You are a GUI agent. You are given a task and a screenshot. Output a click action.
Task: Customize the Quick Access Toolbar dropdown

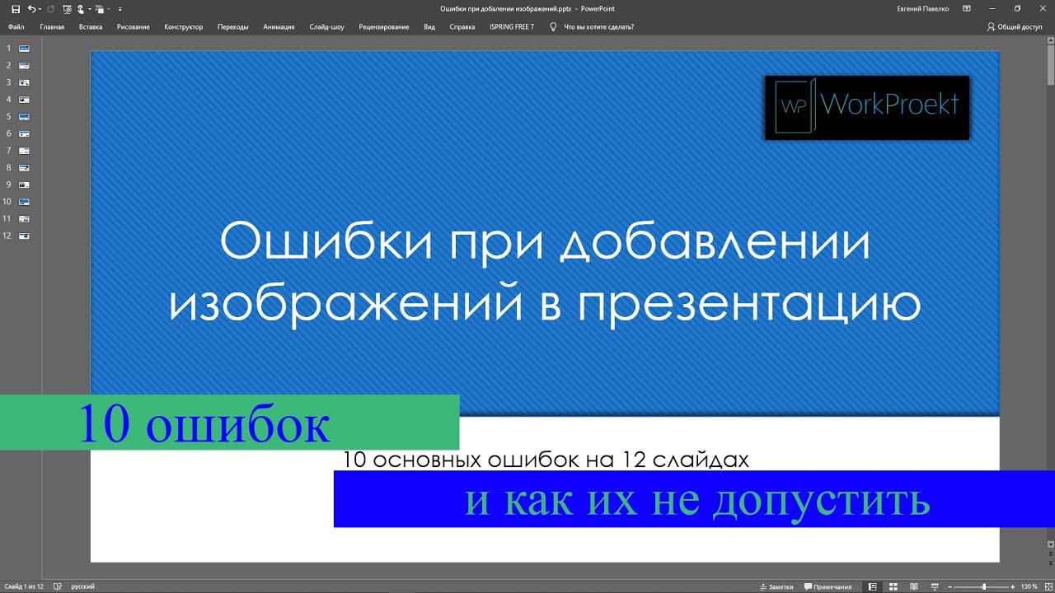120,9
